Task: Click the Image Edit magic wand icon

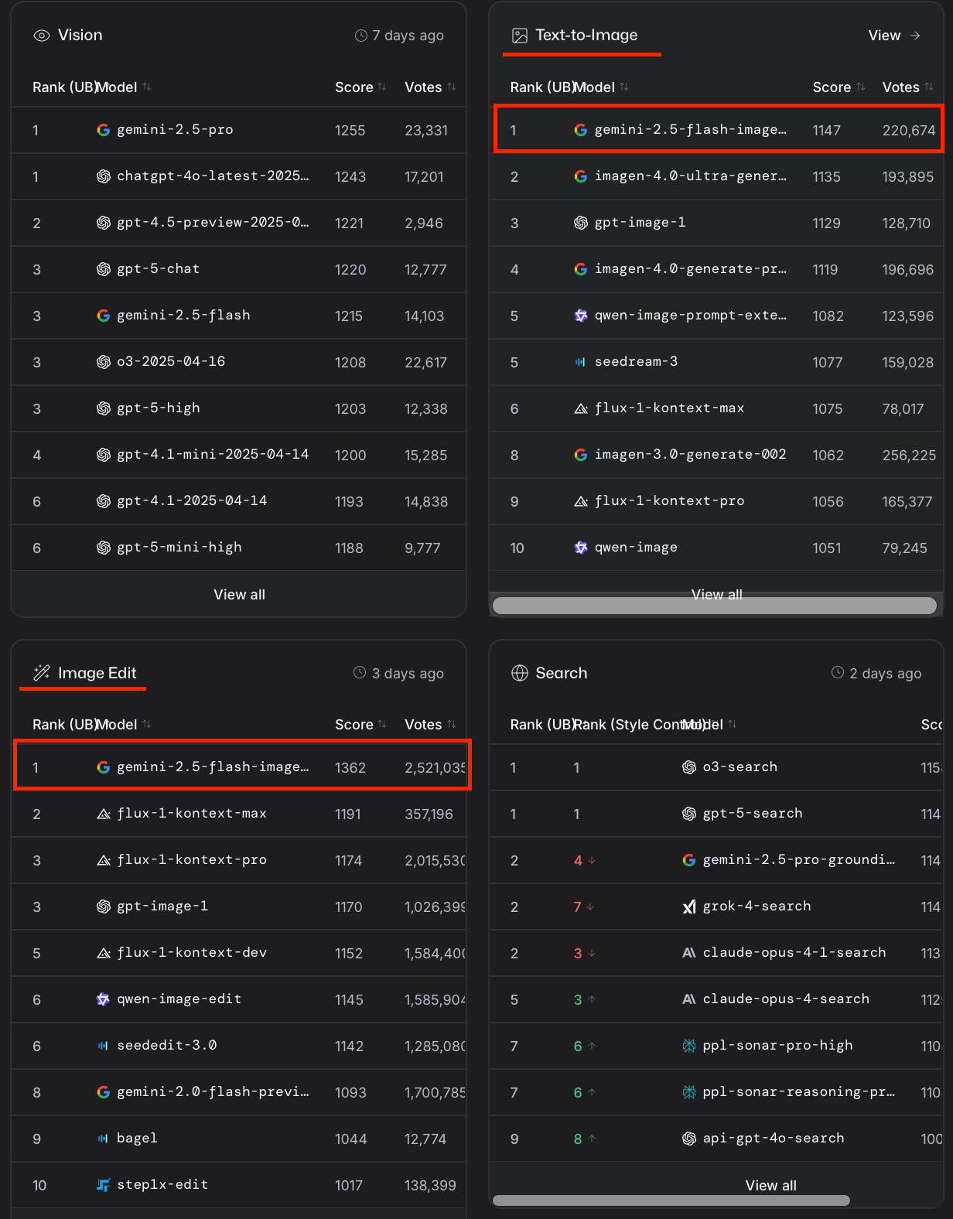Action: (x=42, y=673)
